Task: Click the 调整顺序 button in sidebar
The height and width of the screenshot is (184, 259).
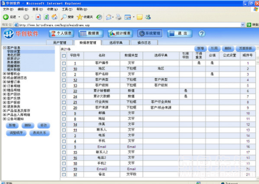Action: 16,133
